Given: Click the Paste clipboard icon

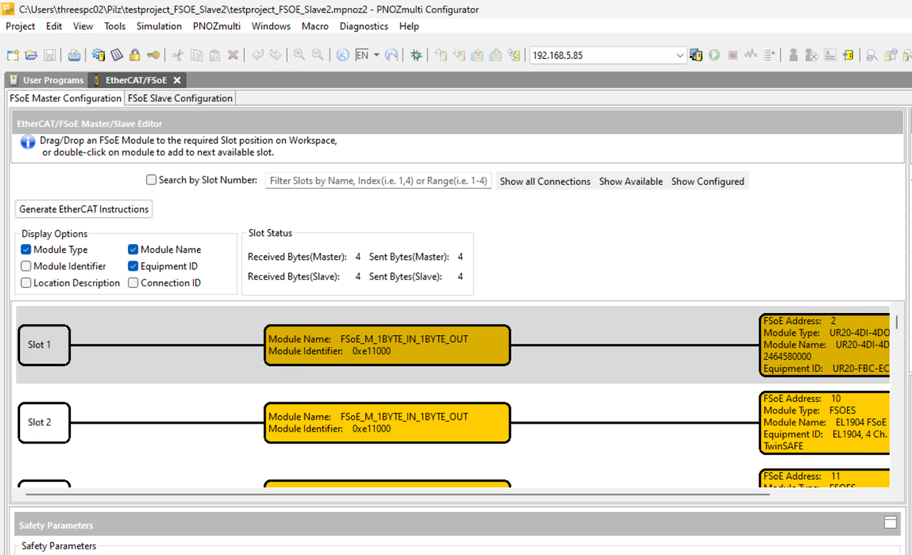Looking at the screenshot, I should tap(215, 55).
